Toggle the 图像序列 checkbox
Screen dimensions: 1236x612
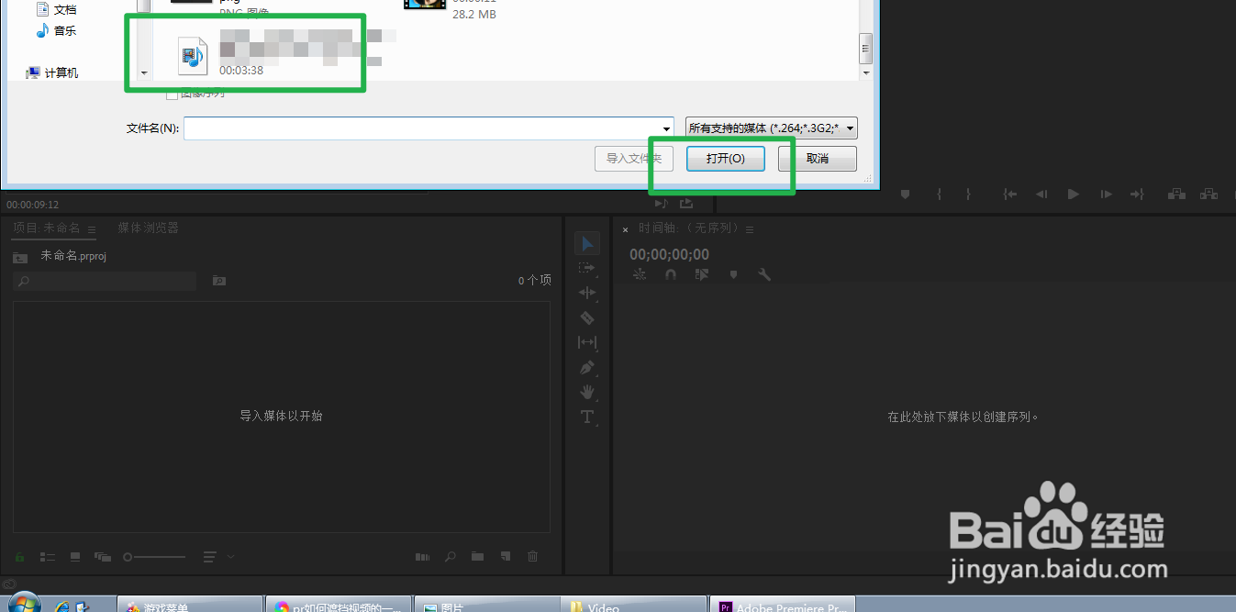(x=172, y=94)
